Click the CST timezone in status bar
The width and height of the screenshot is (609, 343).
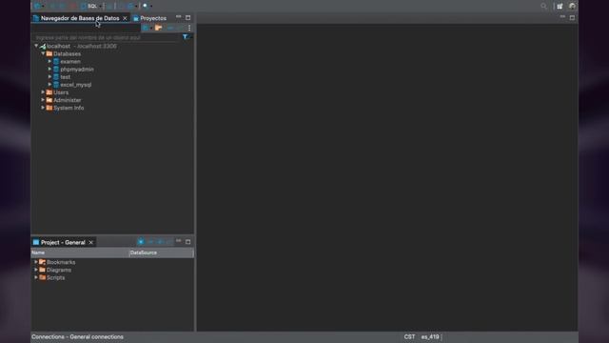point(409,337)
